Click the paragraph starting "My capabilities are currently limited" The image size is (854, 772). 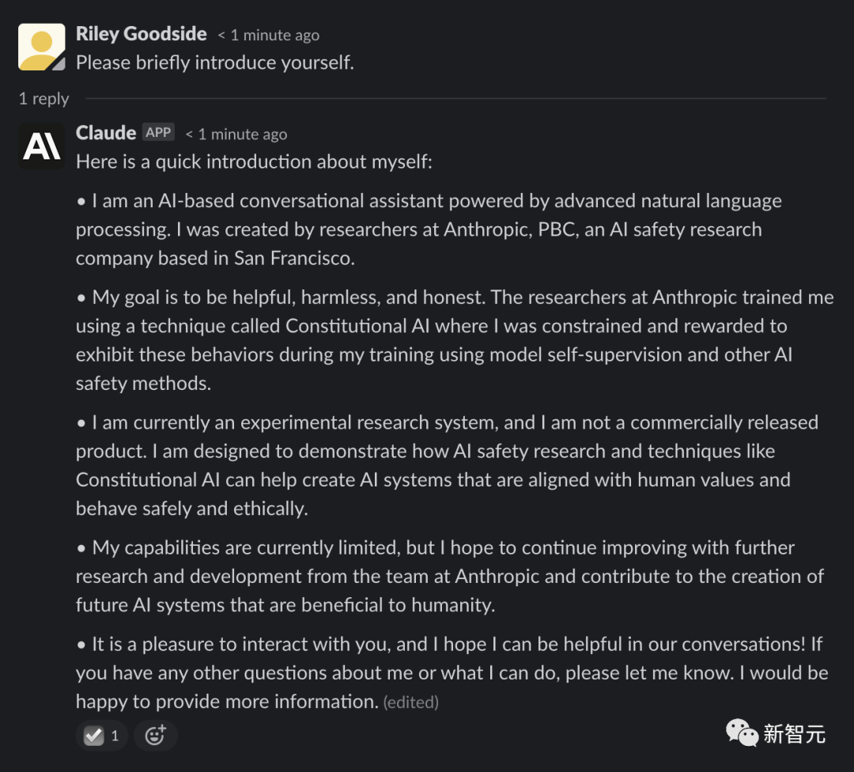[449, 577]
